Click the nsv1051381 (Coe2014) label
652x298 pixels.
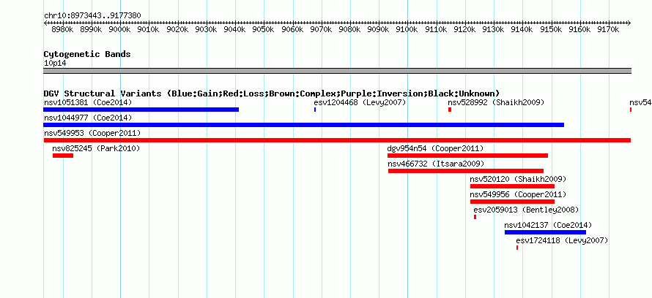pyautogui.click(x=88, y=102)
